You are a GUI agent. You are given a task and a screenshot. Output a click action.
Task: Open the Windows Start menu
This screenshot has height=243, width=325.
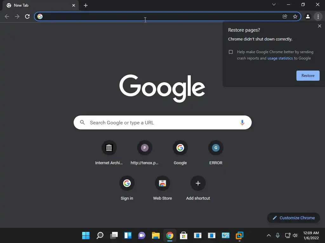pyautogui.click(x=86, y=235)
